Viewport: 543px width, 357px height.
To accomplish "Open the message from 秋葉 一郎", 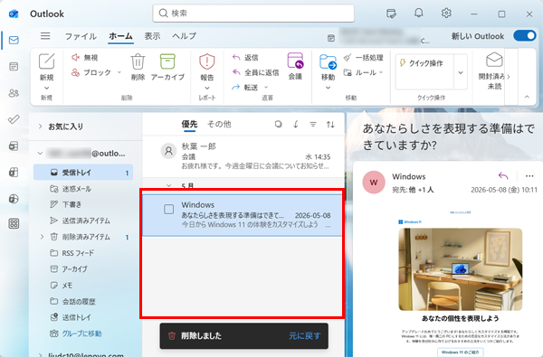I will coord(243,156).
